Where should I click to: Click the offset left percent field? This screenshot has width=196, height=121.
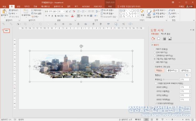coord(184,87)
